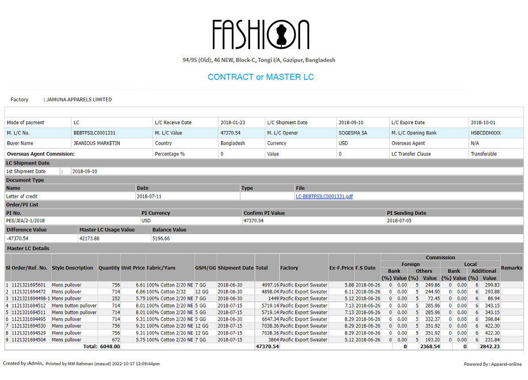Click the Commission group header
The image size is (528, 380).
point(440,257)
